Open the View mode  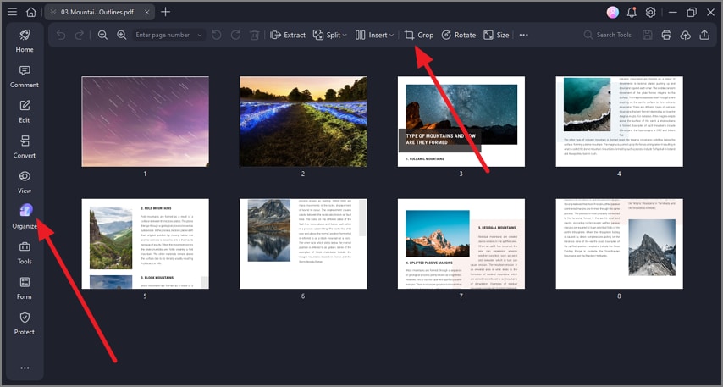click(x=25, y=182)
